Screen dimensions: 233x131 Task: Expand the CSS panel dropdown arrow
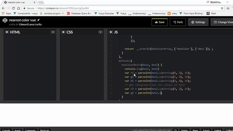(100, 32)
